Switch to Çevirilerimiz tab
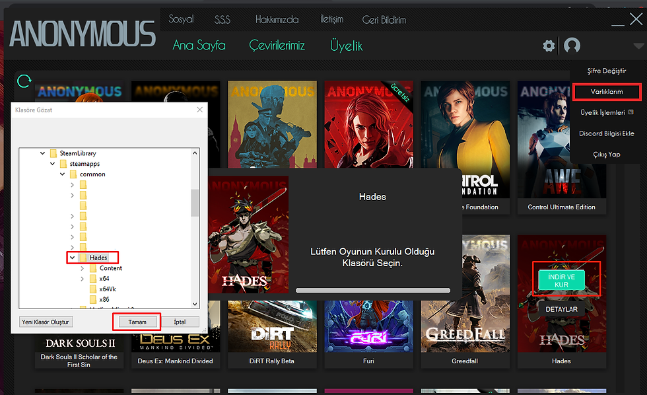This screenshot has width=647, height=395. [x=277, y=45]
